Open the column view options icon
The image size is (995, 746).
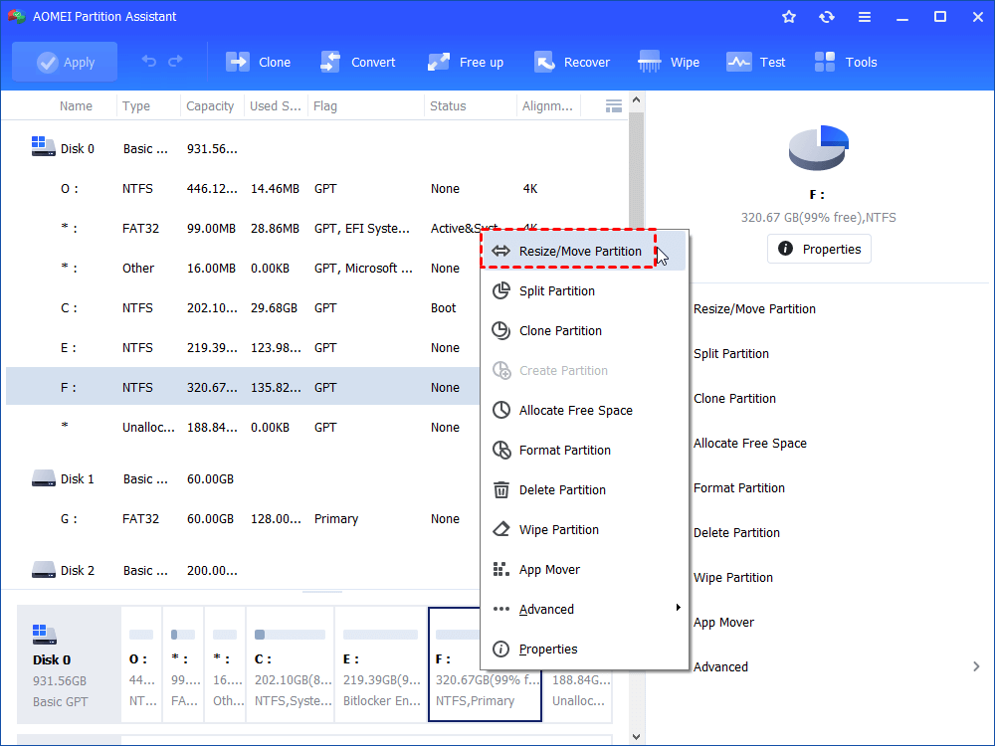[614, 105]
